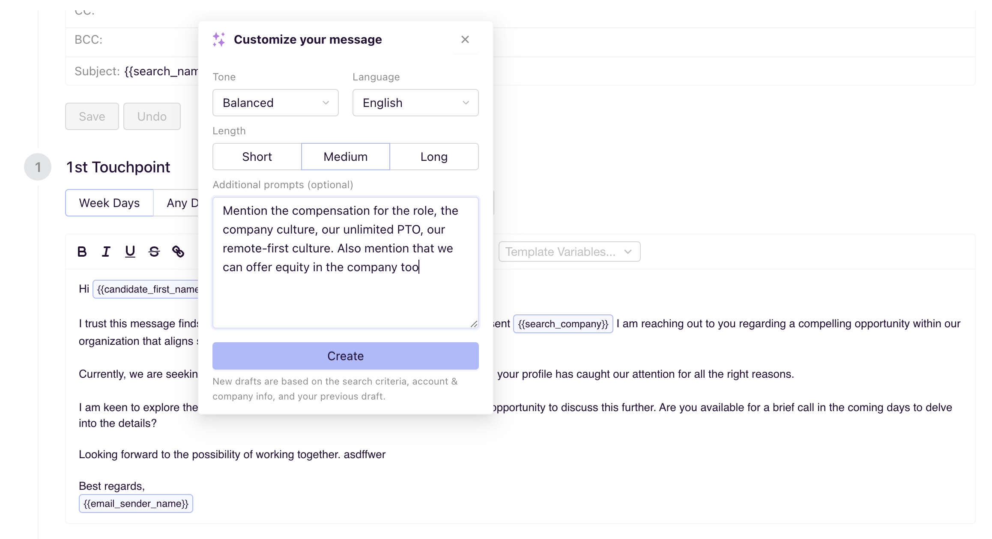Click the AI customize message sparkle icon
The width and height of the screenshot is (992, 539).
pyautogui.click(x=220, y=39)
